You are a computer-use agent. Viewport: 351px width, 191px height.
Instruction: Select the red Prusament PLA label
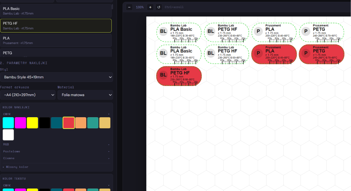(x=274, y=54)
